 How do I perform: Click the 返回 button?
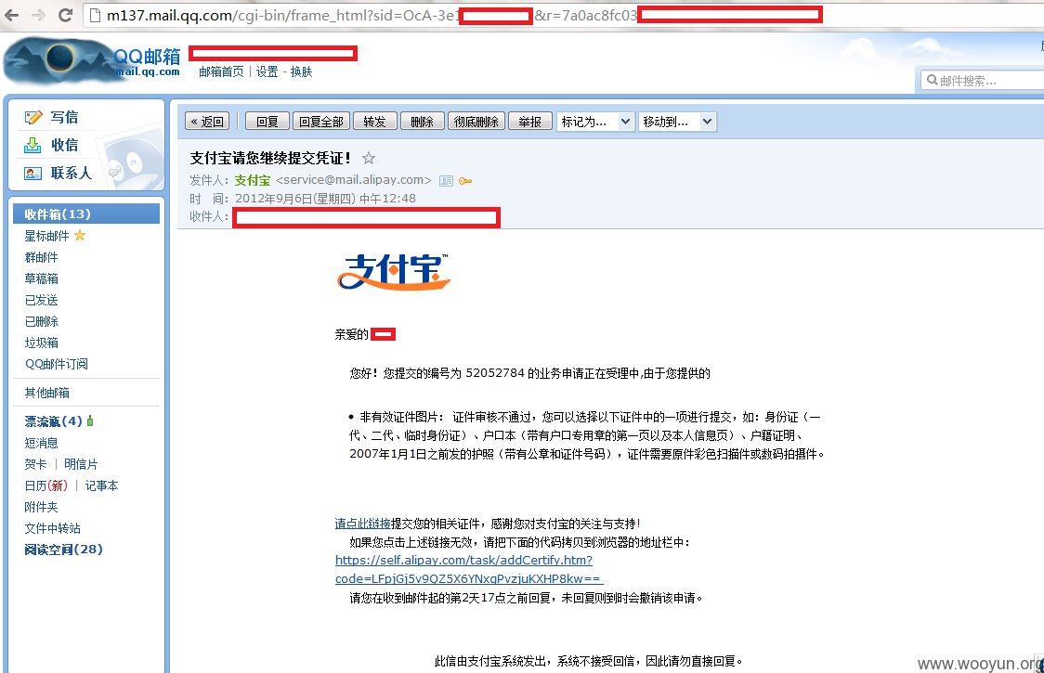[207, 122]
